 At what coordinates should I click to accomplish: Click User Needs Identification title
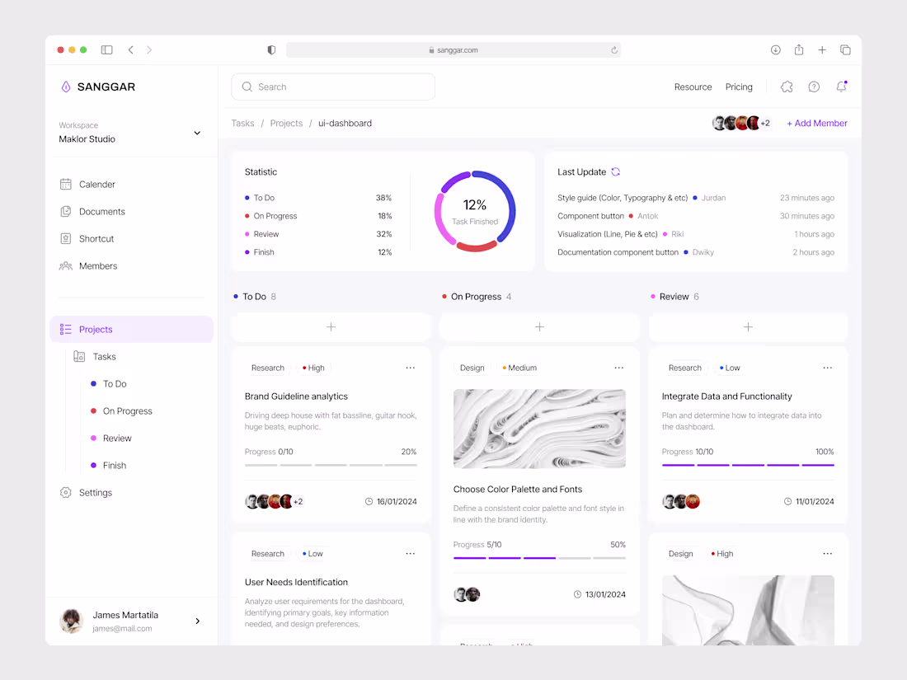(296, 582)
